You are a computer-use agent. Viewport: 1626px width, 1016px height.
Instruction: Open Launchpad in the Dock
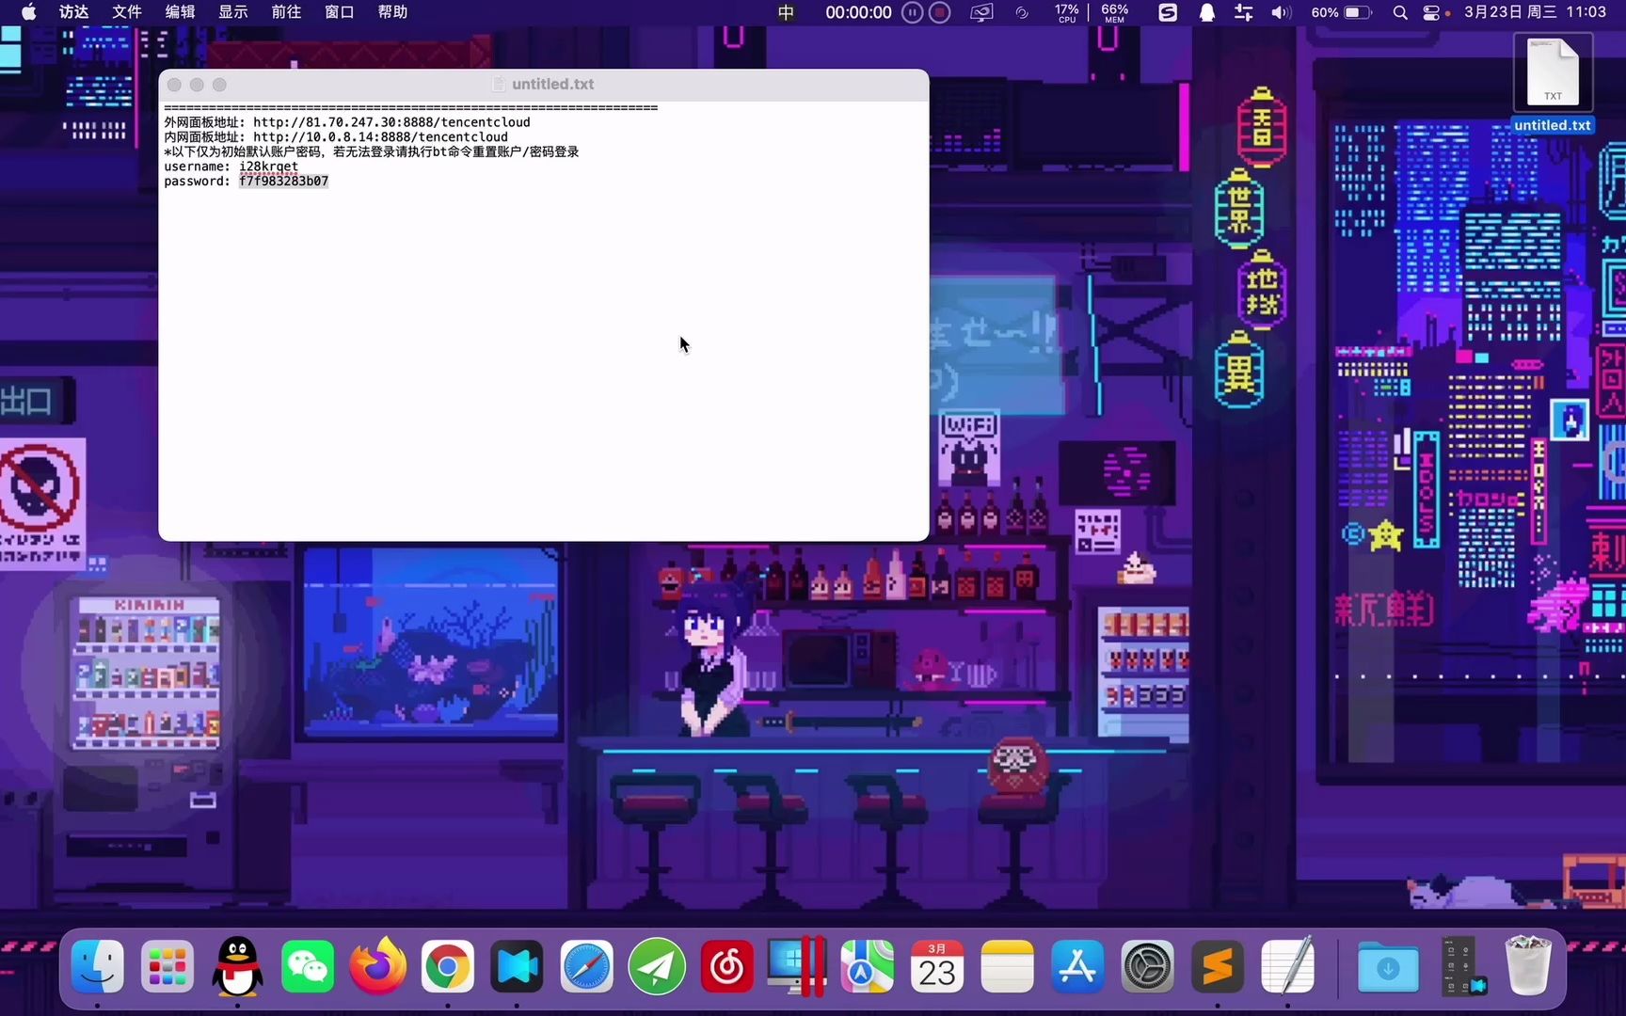click(x=167, y=966)
